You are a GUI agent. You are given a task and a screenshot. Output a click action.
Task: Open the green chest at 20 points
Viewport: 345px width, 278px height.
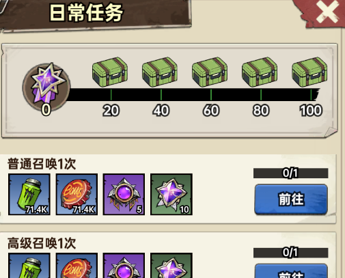tap(110, 72)
